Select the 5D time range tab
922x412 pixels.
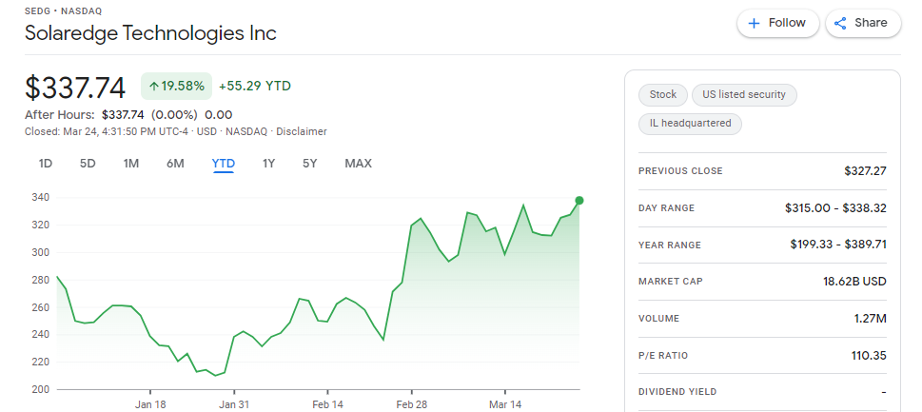pyautogui.click(x=88, y=164)
